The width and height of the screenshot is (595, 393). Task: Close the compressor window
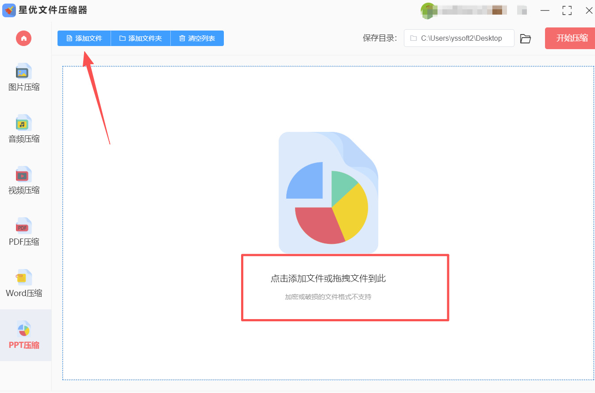point(589,10)
